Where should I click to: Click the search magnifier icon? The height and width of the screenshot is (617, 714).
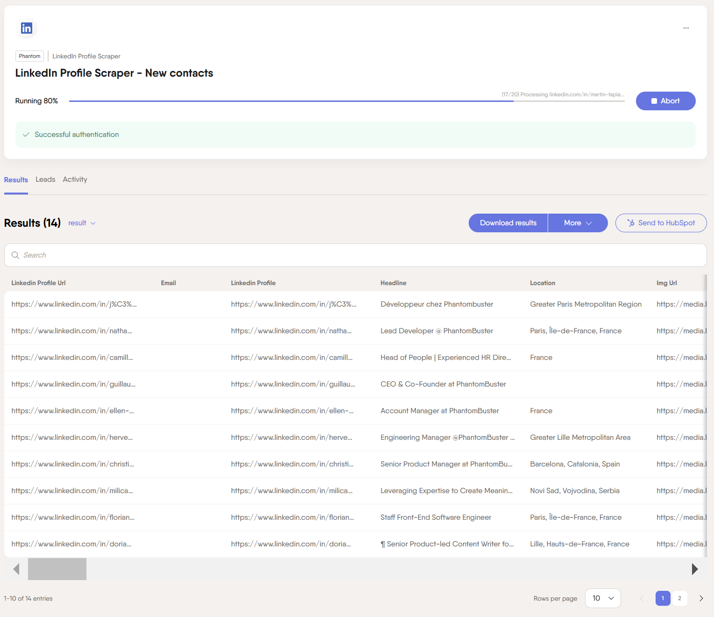(x=15, y=255)
